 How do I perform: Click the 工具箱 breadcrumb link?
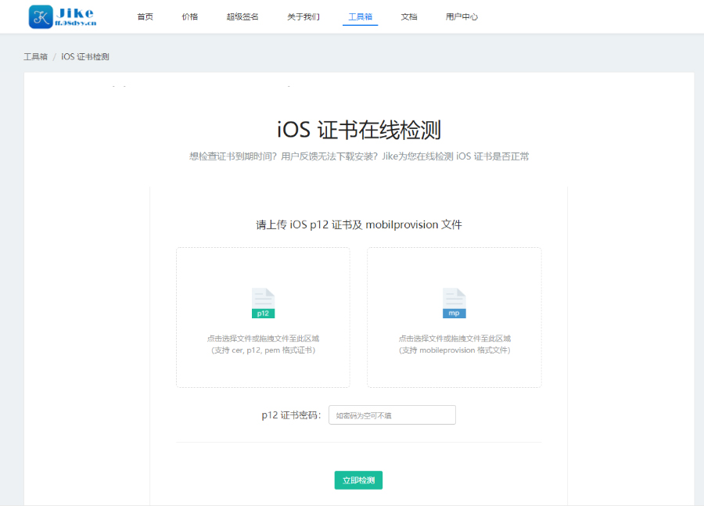pyautogui.click(x=35, y=56)
